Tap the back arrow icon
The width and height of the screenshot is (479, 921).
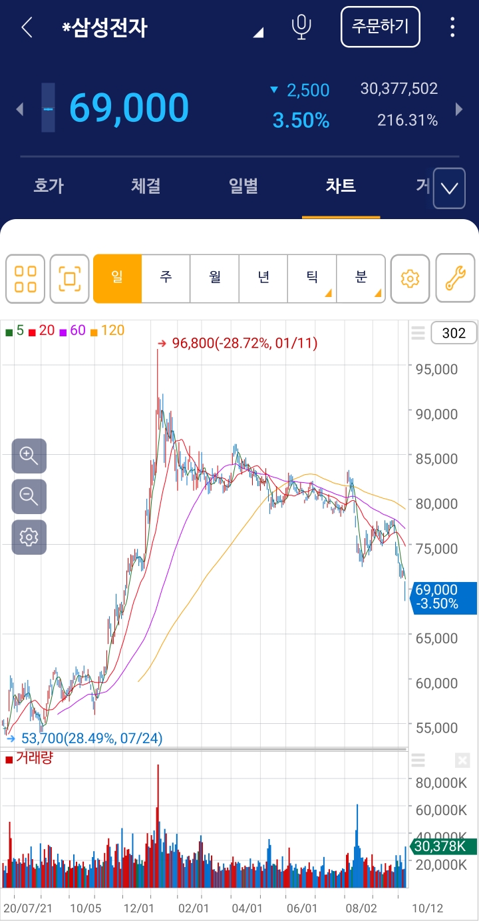(27, 28)
